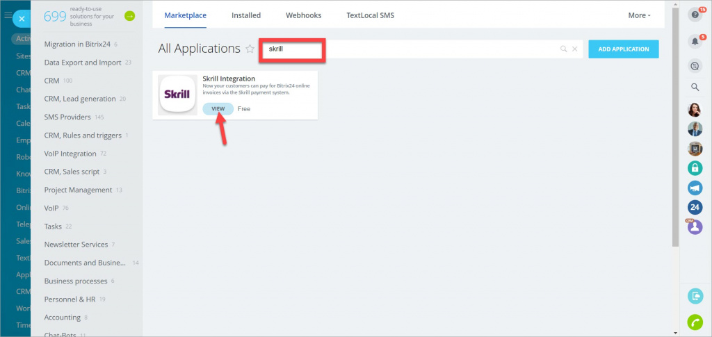The height and width of the screenshot is (337, 712).
Task: Open the green padlock icon in right panel
Action: pos(695,167)
